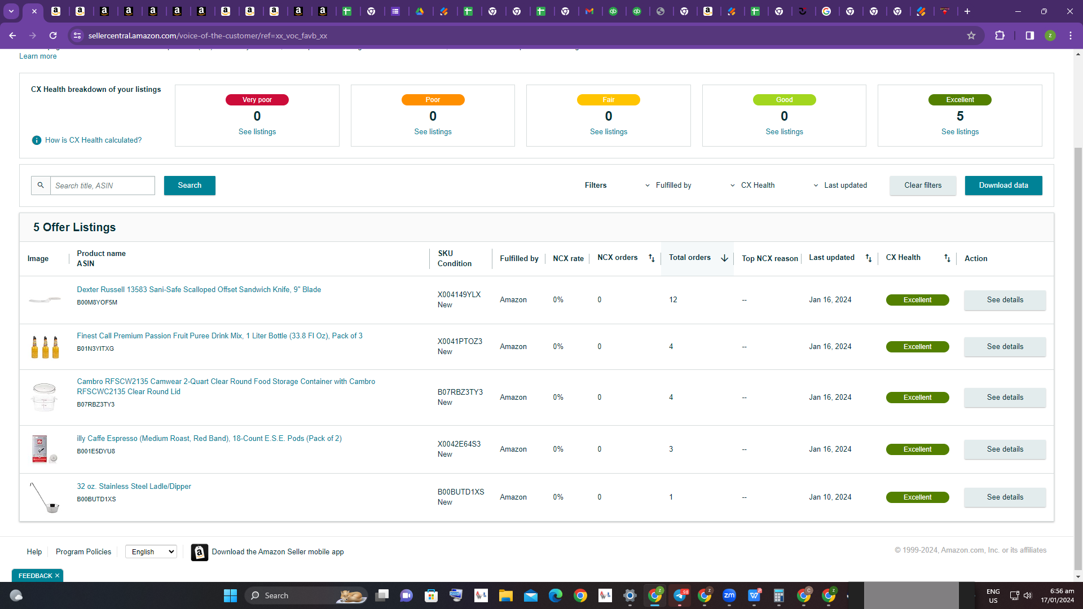Image resolution: width=1083 pixels, height=609 pixels.
Task: Click the Search button
Action: click(190, 186)
